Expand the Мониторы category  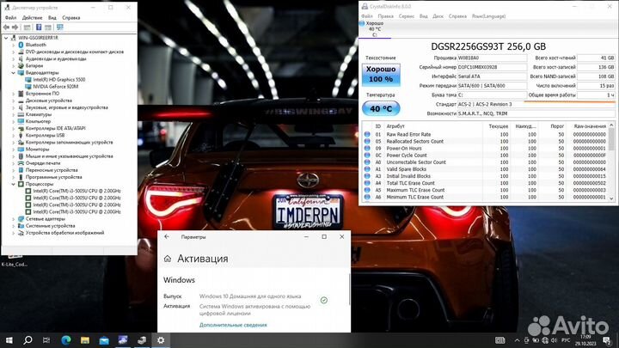coord(14,150)
